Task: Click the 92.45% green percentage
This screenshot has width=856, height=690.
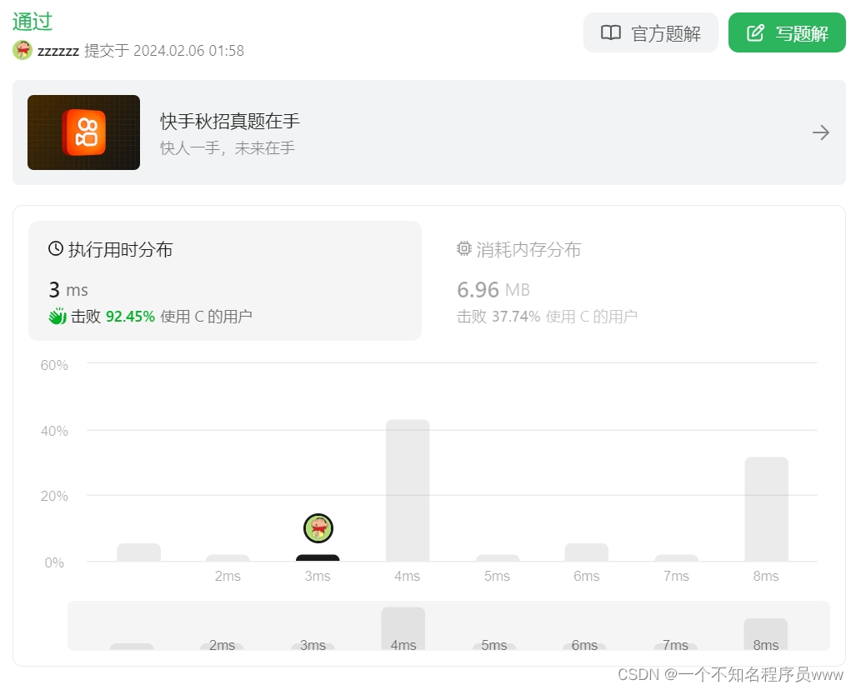Action: [x=131, y=317]
